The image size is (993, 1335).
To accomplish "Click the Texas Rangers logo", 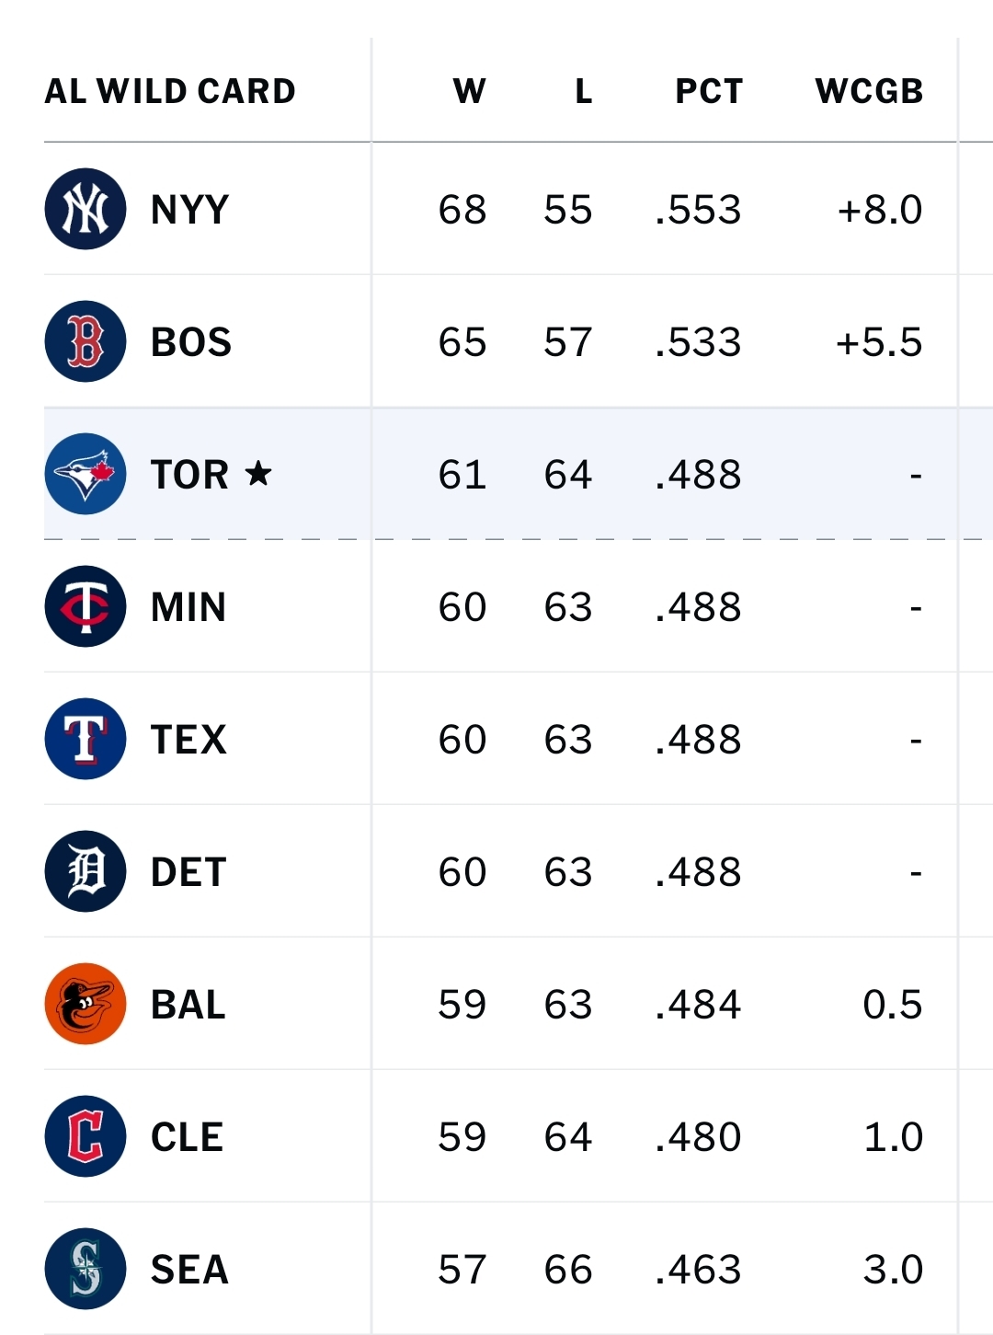I will coord(86,739).
